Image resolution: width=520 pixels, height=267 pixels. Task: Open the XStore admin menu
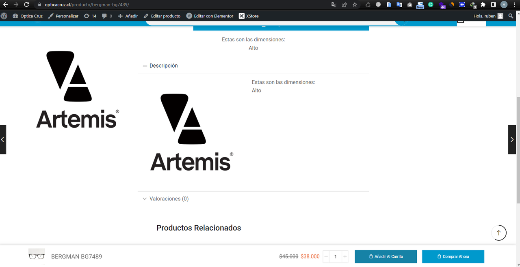pos(249,16)
